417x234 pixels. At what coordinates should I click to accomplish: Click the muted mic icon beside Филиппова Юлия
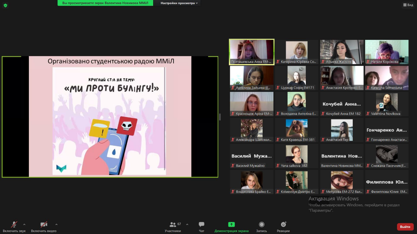click(368, 192)
